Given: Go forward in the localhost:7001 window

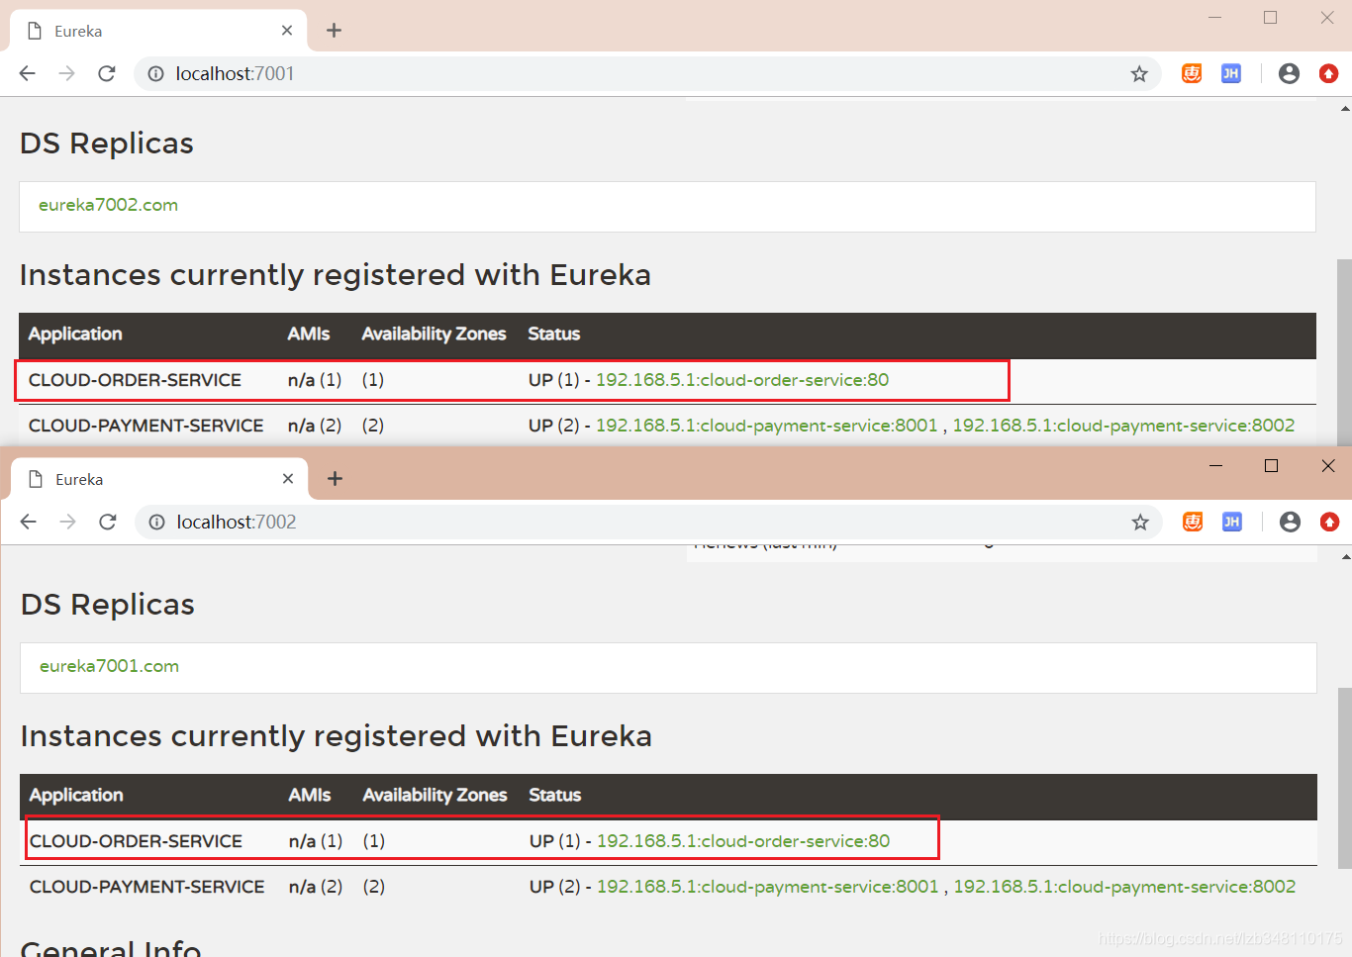Looking at the screenshot, I should [66, 73].
